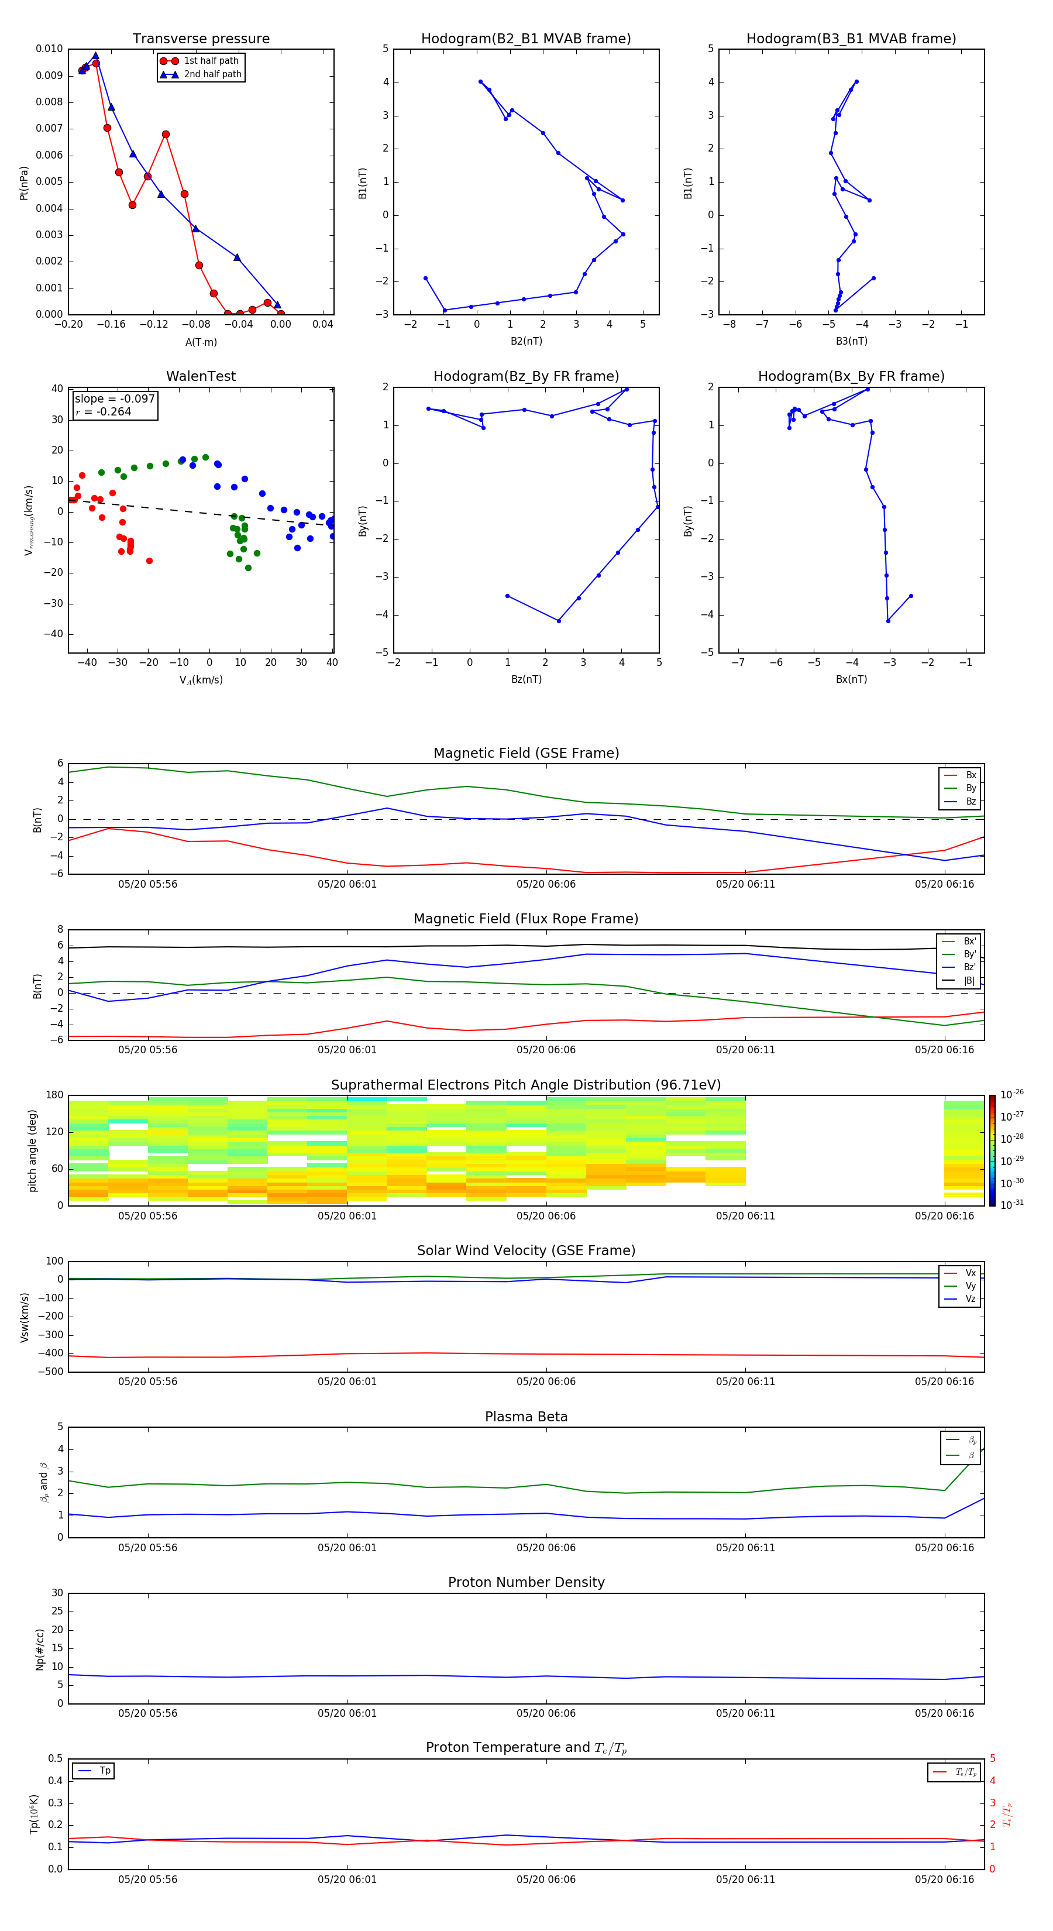The width and height of the screenshot is (1053, 1931).
Task: Click the 'Plasma Beta' plot title
Action: click(526, 1417)
